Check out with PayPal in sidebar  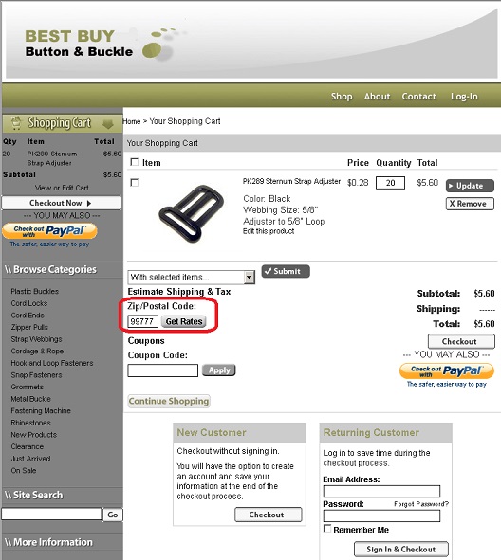tap(49, 230)
